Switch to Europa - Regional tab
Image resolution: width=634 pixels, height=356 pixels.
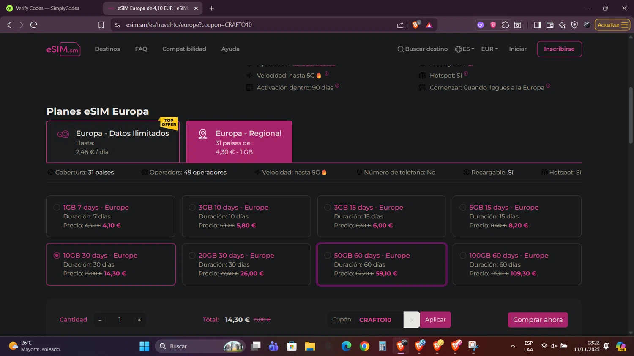tap(239, 142)
